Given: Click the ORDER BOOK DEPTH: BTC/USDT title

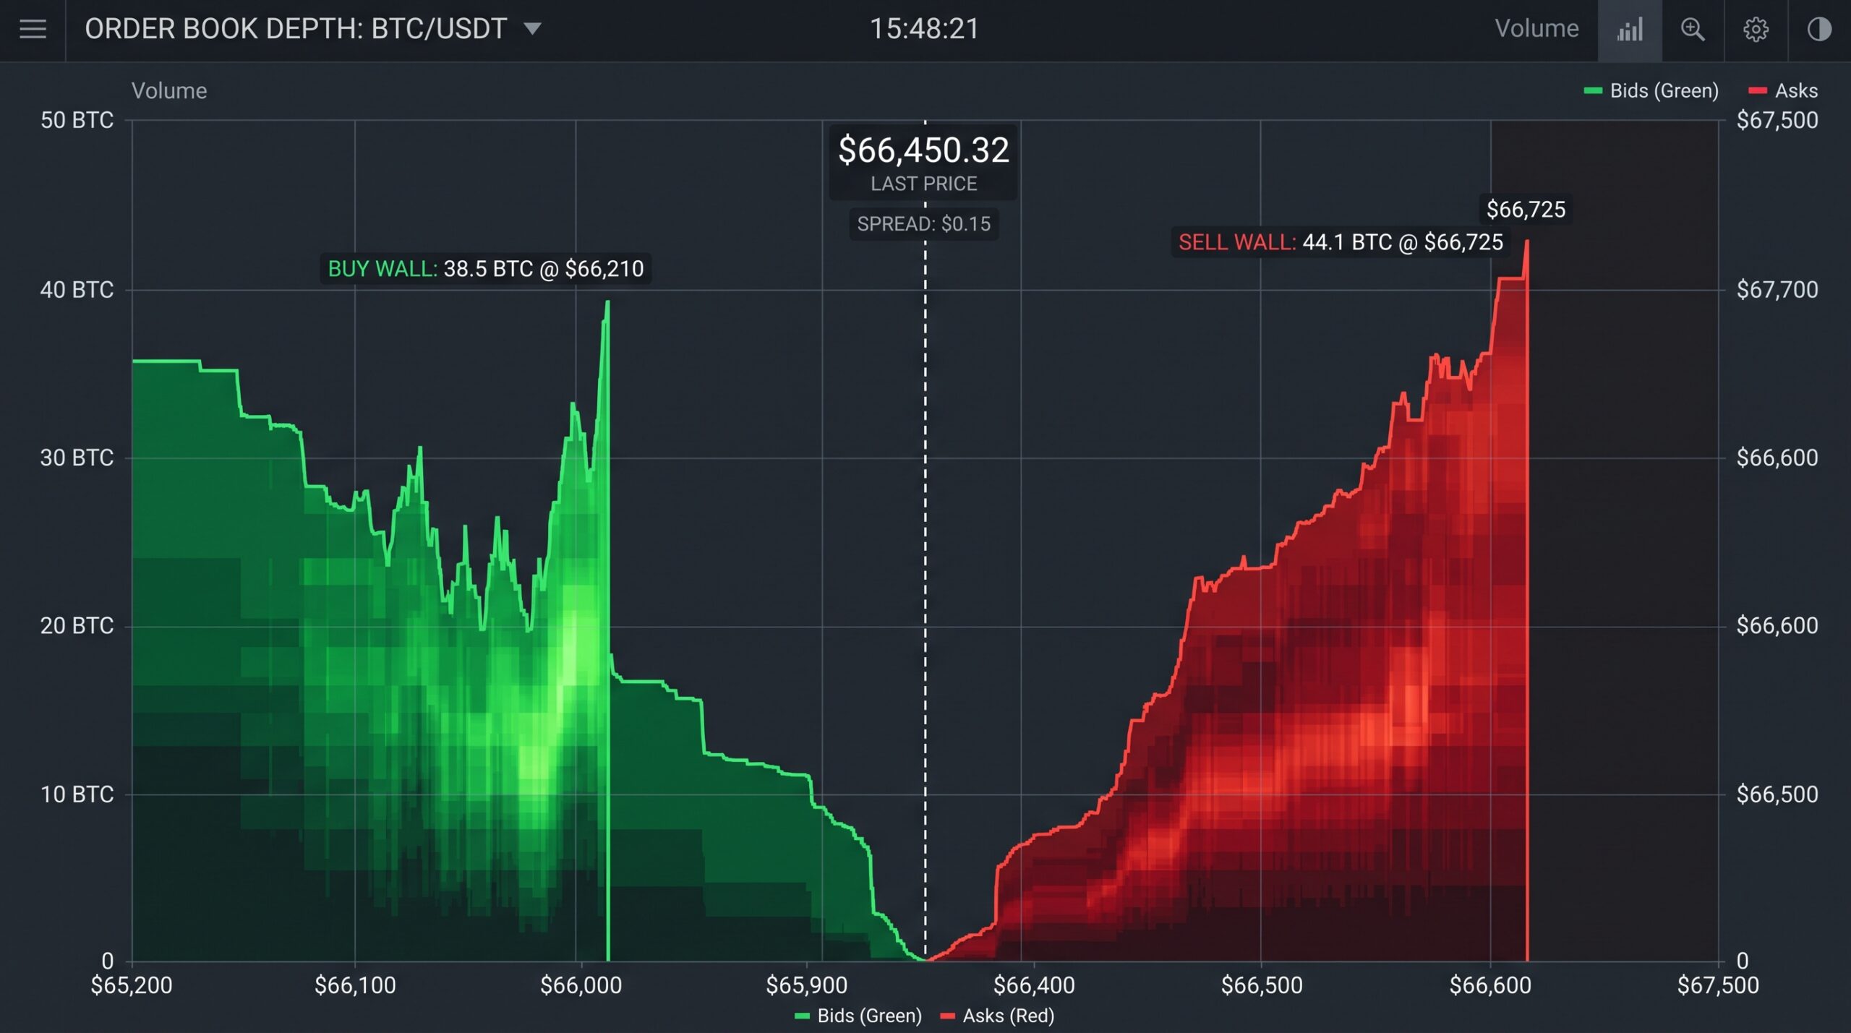Looking at the screenshot, I should click(x=296, y=29).
